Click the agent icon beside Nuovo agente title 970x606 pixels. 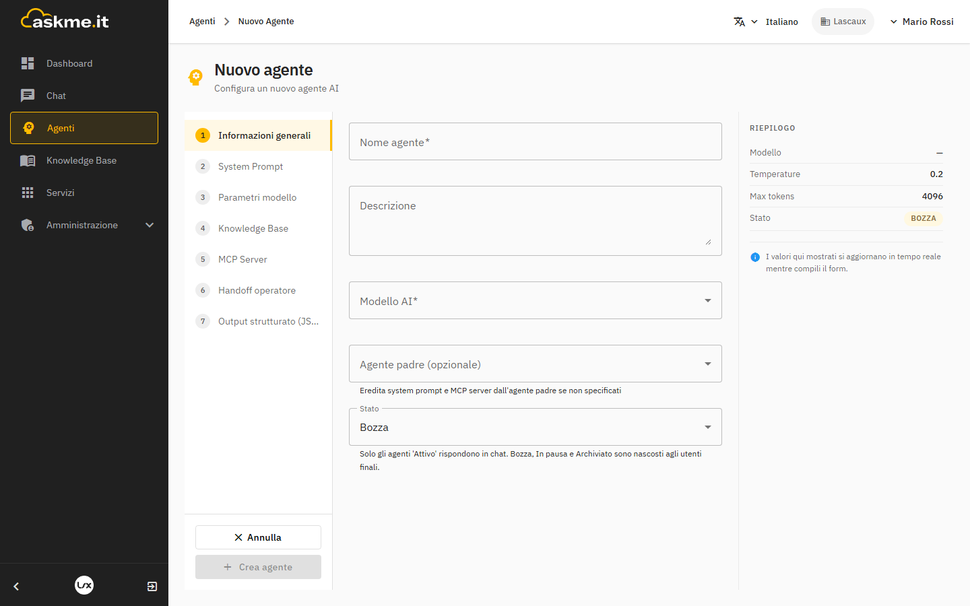pos(195,78)
